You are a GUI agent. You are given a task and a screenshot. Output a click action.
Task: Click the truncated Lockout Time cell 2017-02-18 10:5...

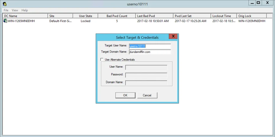point(224,21)
